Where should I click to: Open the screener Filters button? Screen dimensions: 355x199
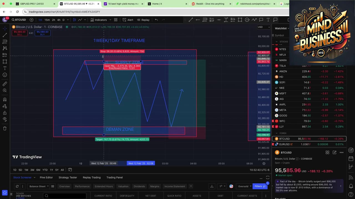pyautogui.click(x=260, y=186)
